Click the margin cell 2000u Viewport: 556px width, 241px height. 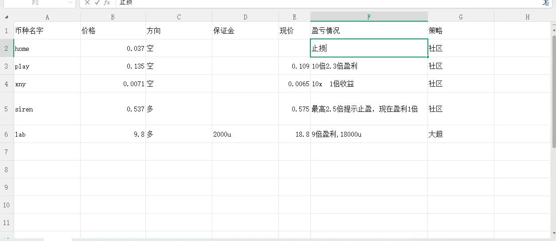(245, 134)
